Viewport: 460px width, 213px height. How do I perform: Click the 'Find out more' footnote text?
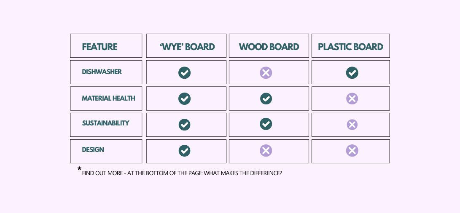182,173
